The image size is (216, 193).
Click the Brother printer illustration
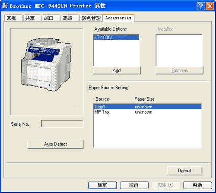46,64
